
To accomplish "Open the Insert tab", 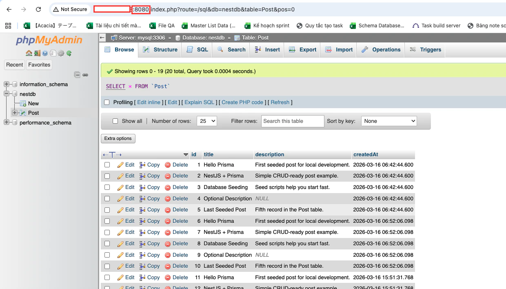I will [267, 49].
